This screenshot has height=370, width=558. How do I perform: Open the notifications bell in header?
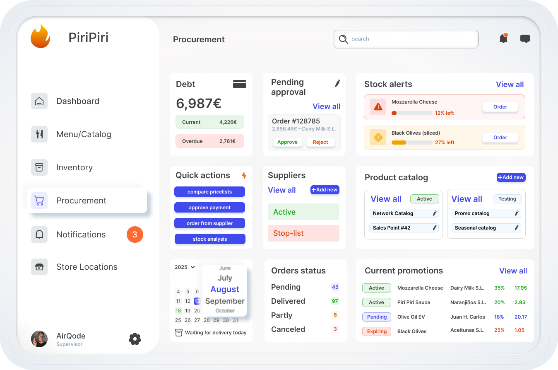(503, 39)
